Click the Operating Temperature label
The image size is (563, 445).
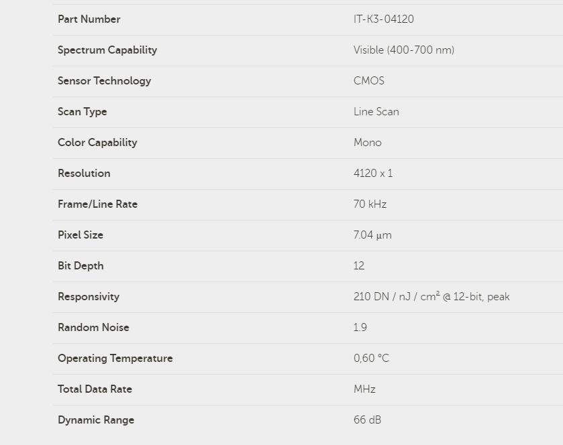tap(115, 359)
